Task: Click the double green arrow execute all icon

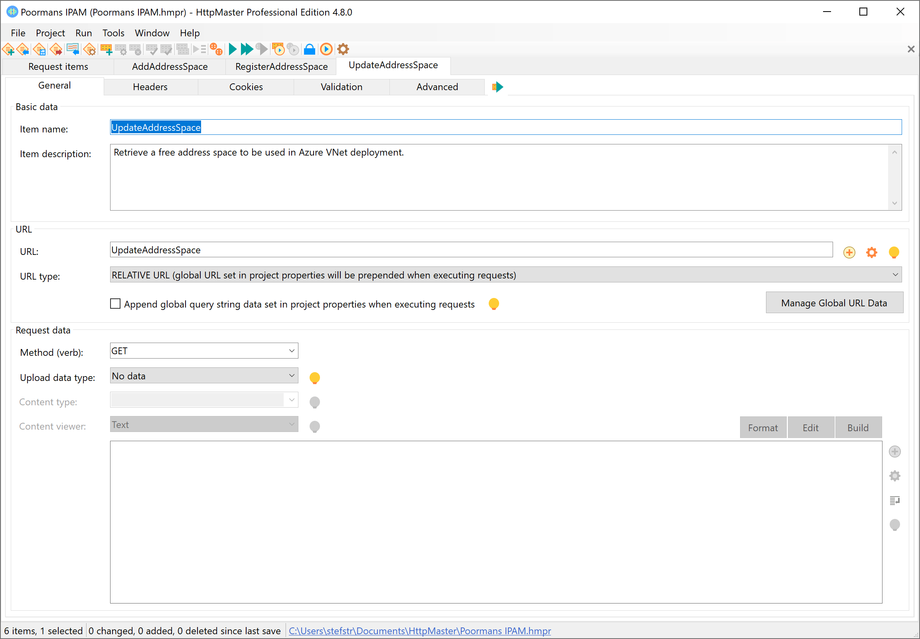Action: pyautogui.click(x=247, y=49)
